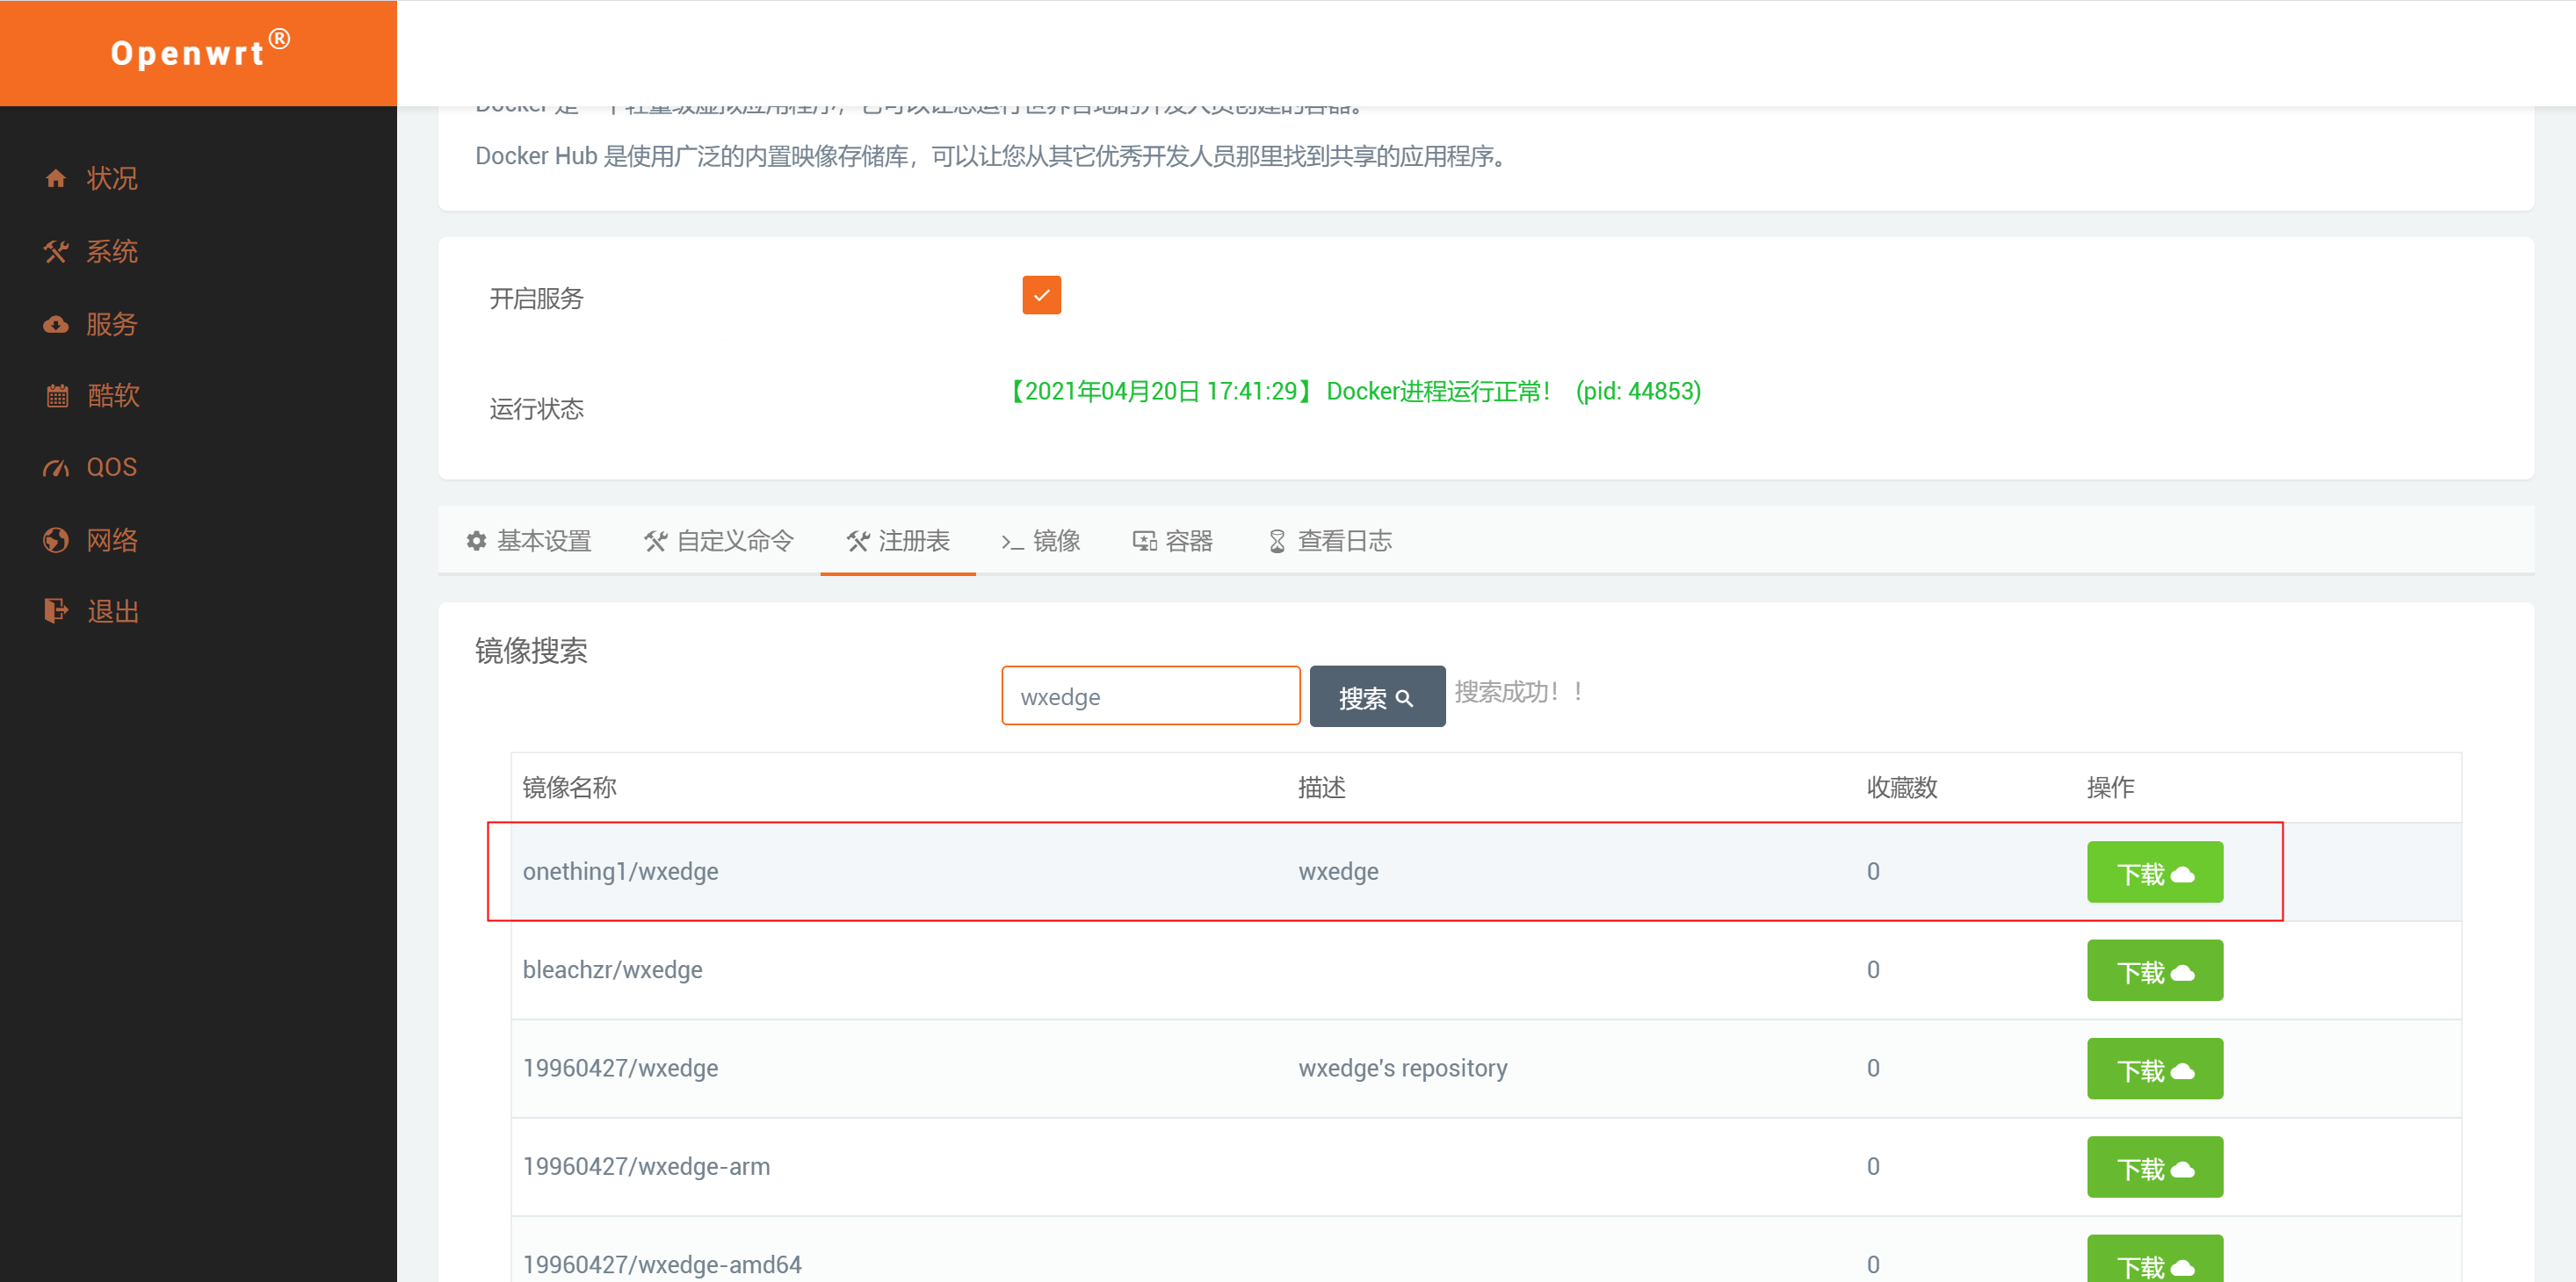This screenshot has height=1282, width=2576.
Task: Click the image search input field
Action: 1151,696
